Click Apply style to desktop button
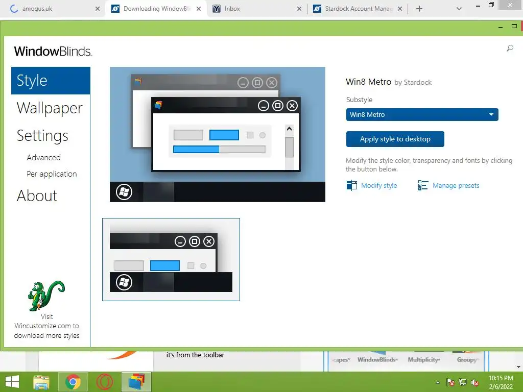The image size is (523, 392). pos(395,139)
